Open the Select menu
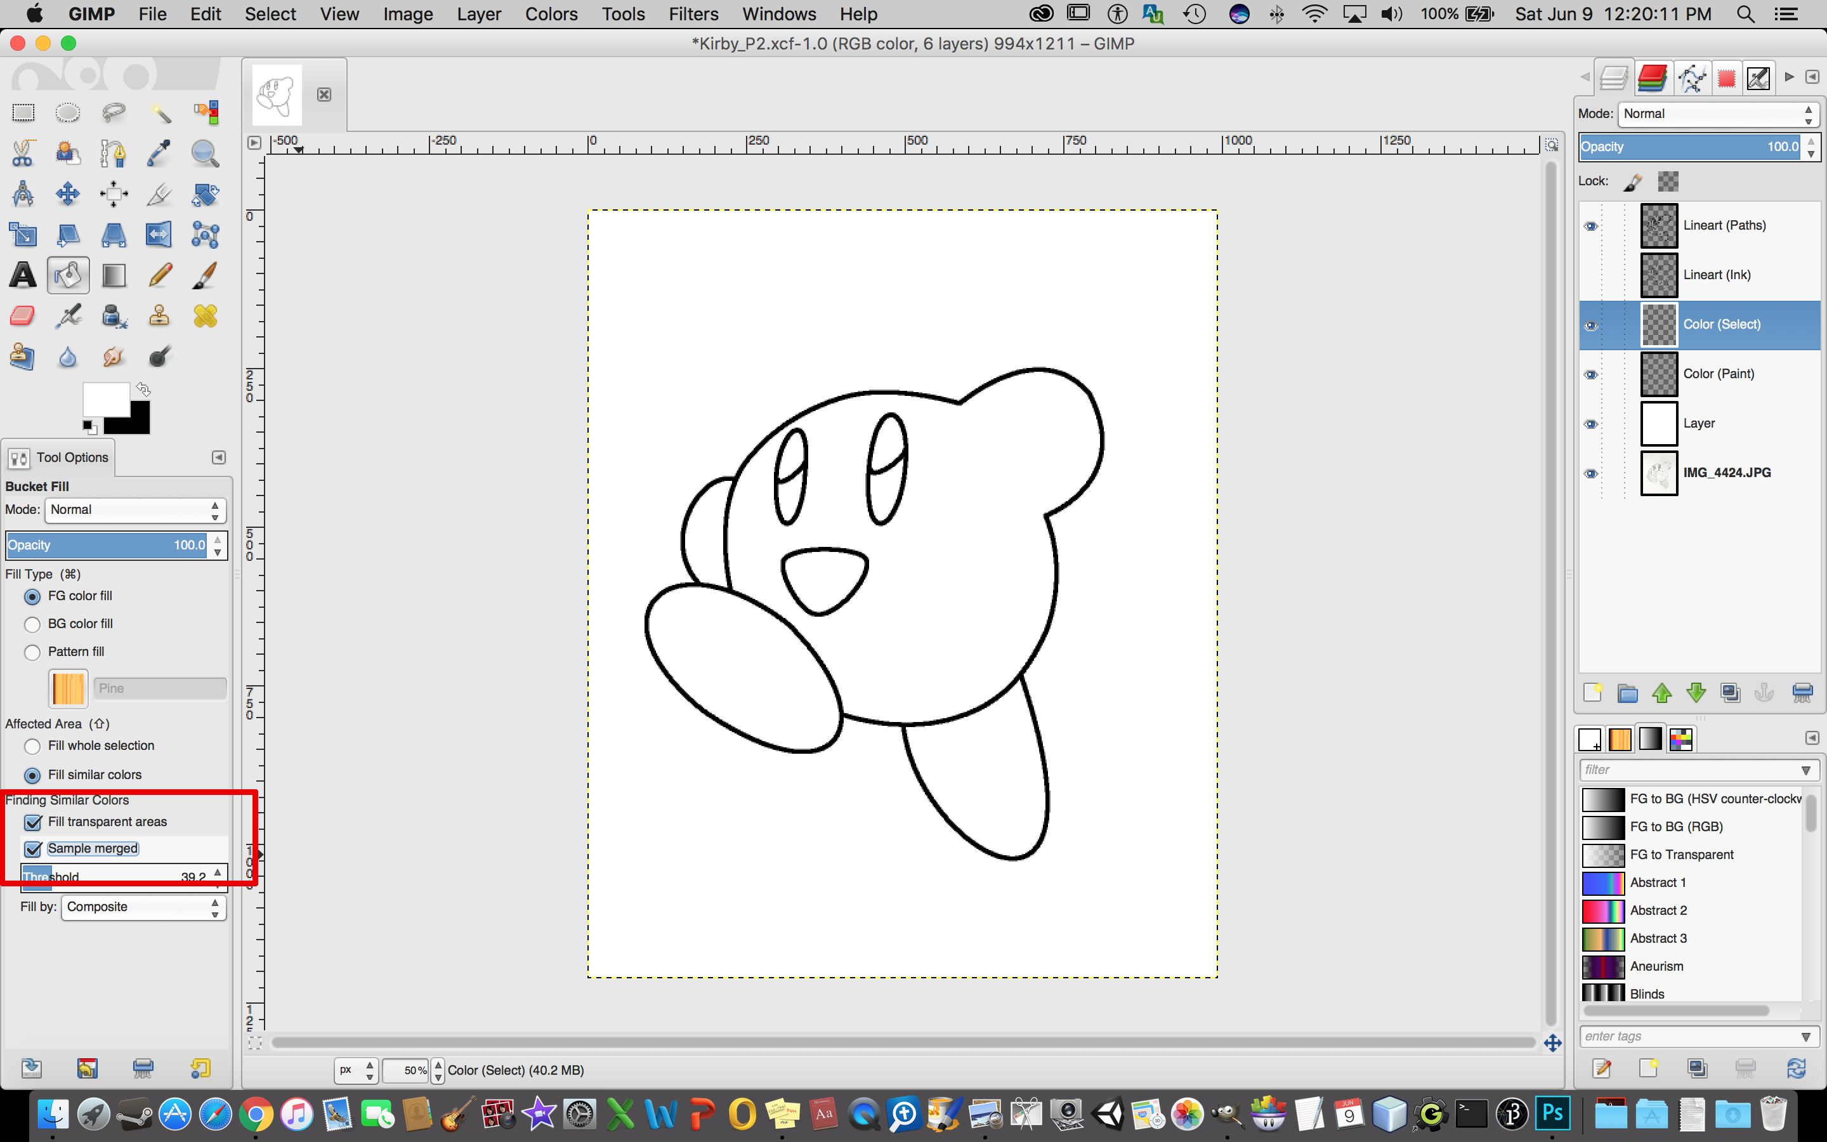The width and height of the screenshot is (1827, 1142). click(270, 13)
